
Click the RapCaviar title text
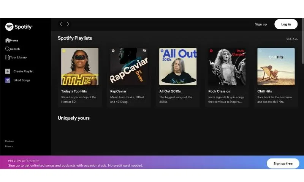click(118, 91)
